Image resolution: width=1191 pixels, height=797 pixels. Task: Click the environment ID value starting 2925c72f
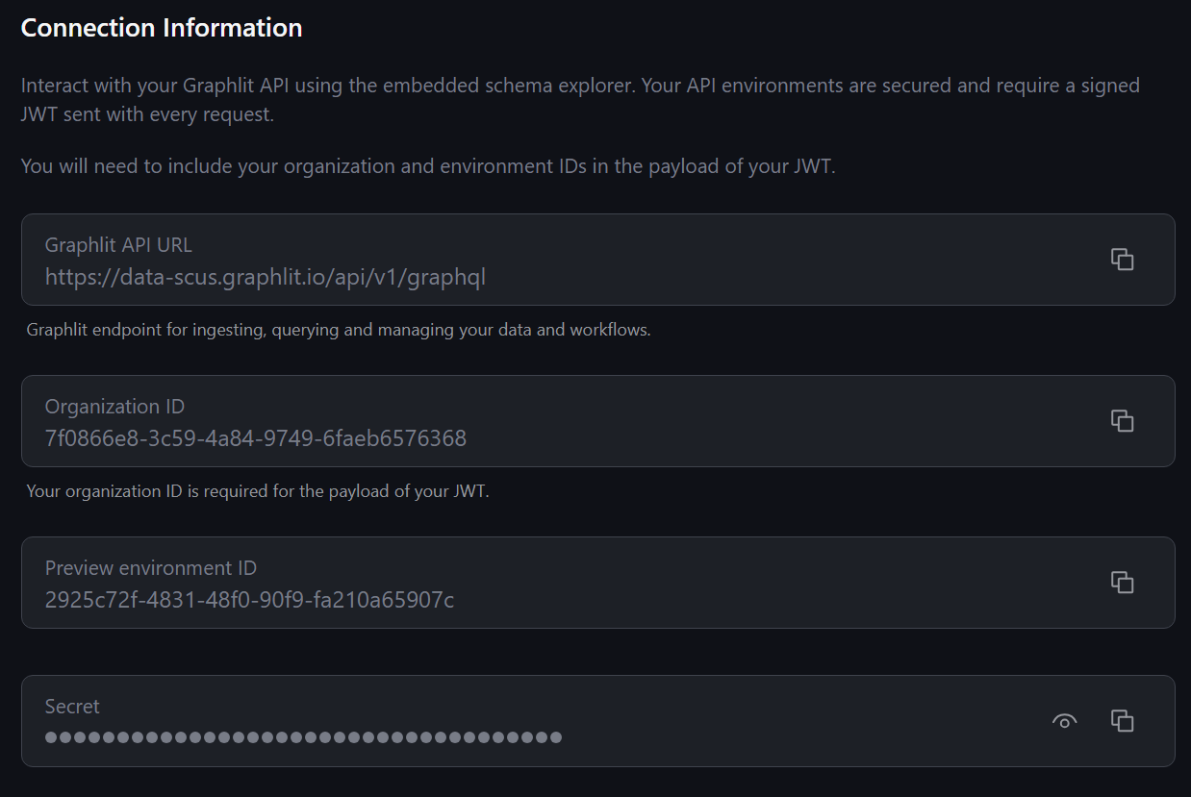(250, 601)
